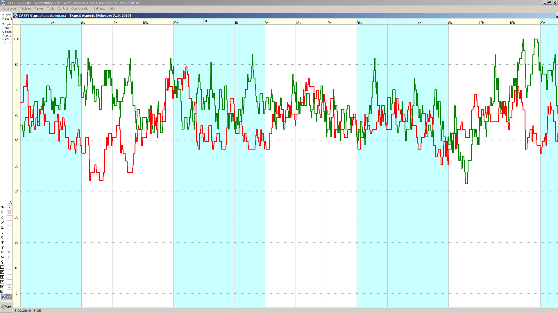Screen dimensions: 558x313
Task: Click the house 8 cusp symbol
Action: click(2, 287)
